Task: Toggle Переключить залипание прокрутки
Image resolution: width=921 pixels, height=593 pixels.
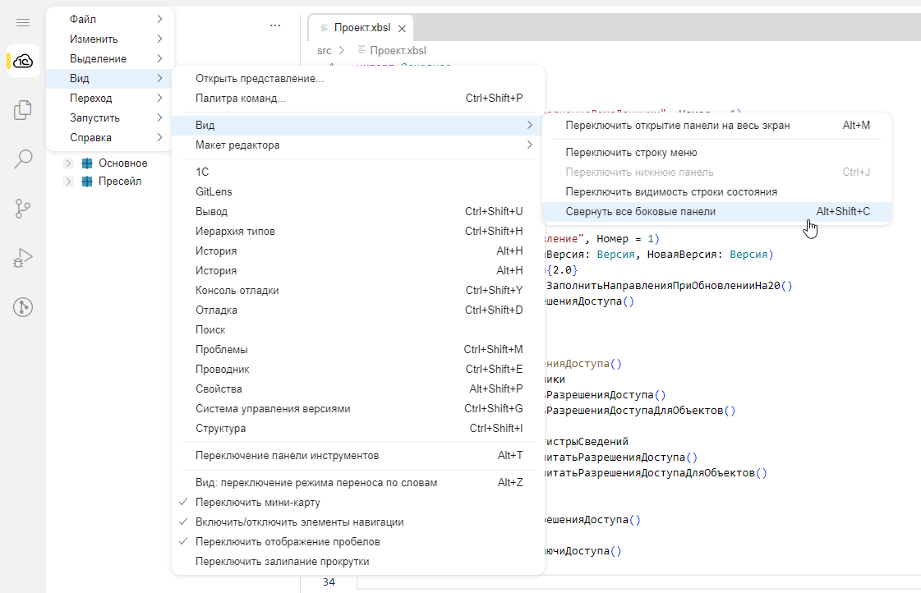Action: 358,561
